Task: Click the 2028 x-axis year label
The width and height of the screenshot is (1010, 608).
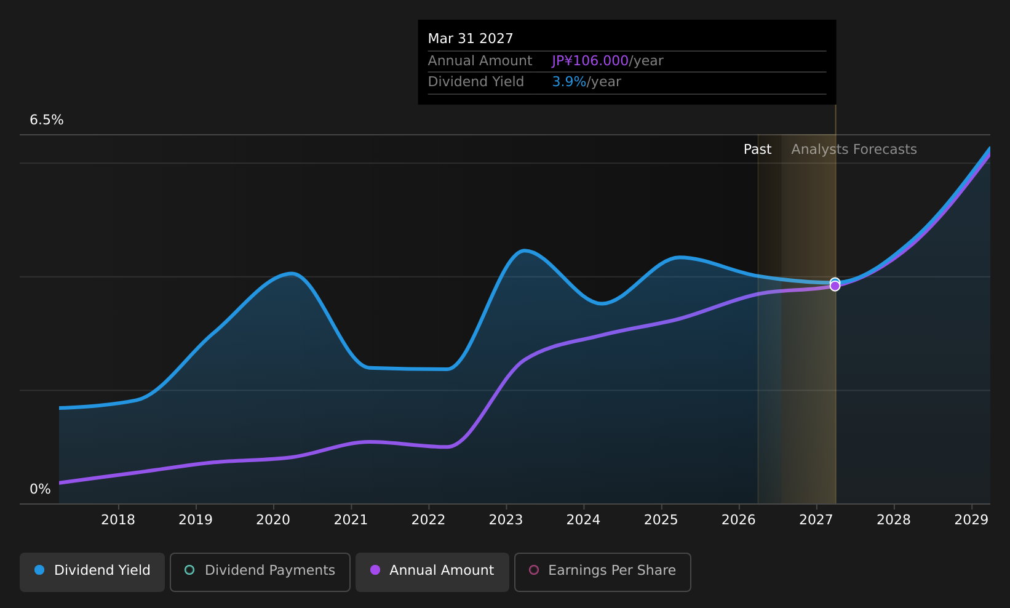Action: [x=893, y=520]
